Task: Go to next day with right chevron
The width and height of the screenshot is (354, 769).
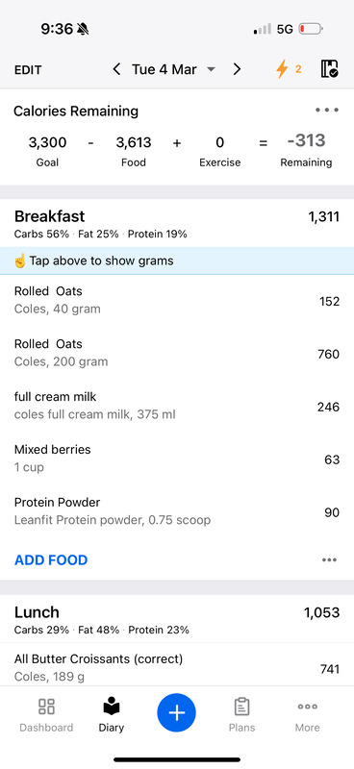Action: (x=238, y=69)
